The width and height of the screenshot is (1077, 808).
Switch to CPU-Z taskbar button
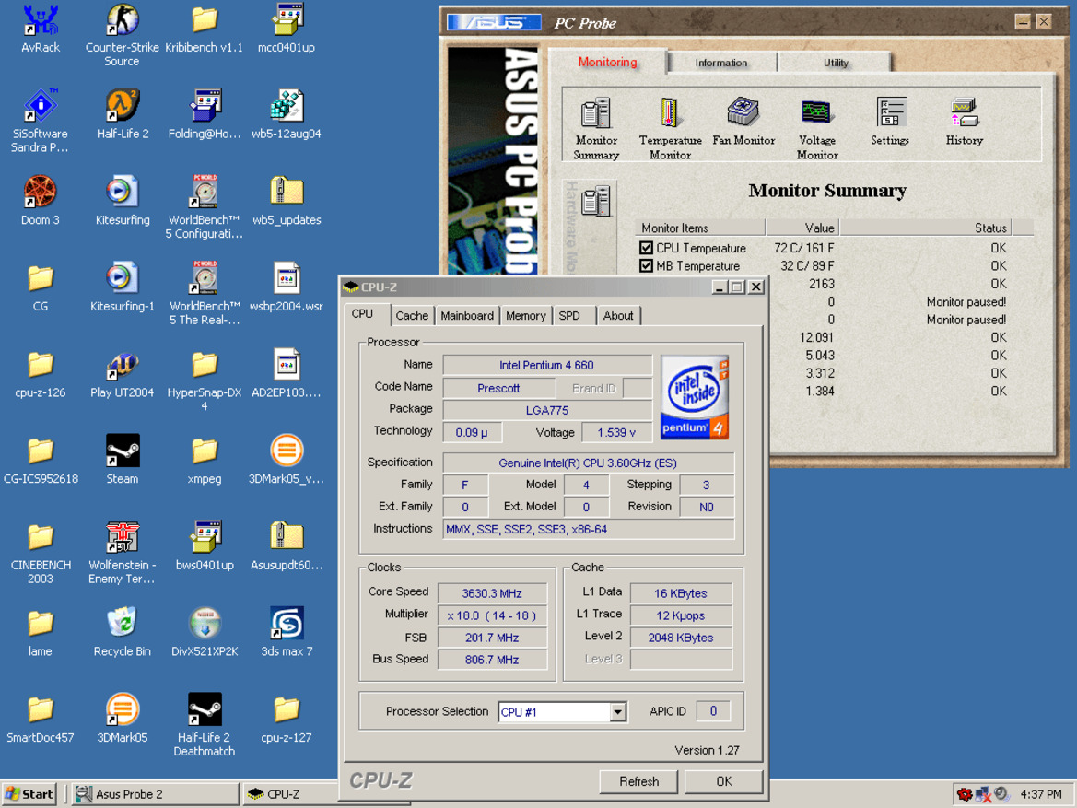tap(292, 794)
